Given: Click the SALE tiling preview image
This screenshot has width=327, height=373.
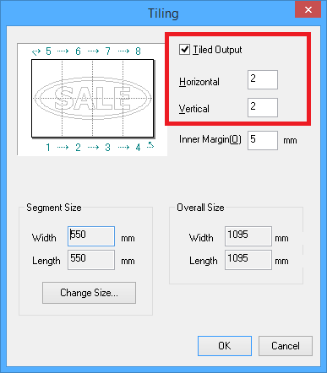Looking at the screenshot, I should tap(93, 98).
